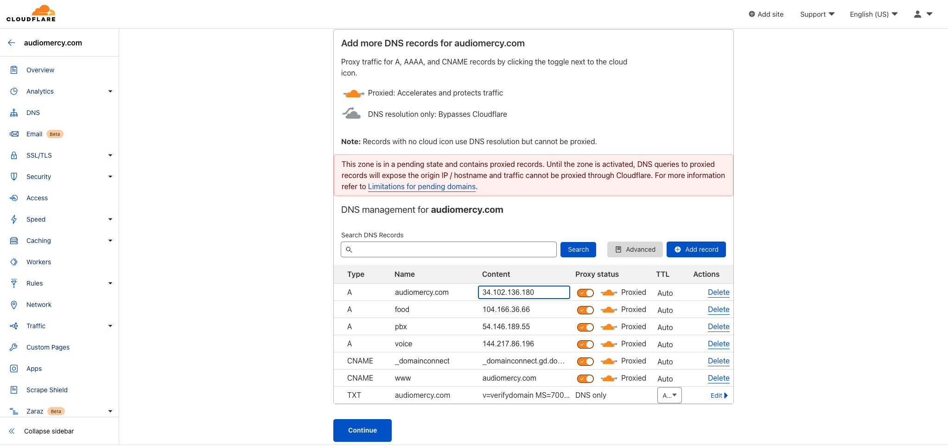Click the Search DNS Records input field
This screenshot has height=446, width=948.
[x=449, y=249]
